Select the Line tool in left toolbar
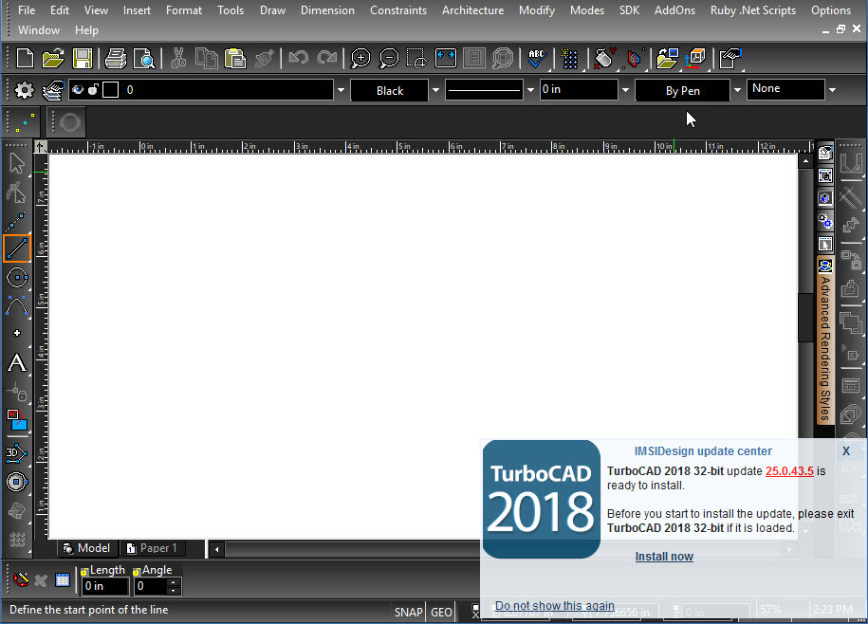Screen dimensions: 868x624 [x=17, y=248]
